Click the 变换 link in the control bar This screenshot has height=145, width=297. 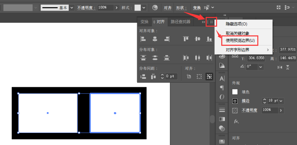click(x=197, y=8)
